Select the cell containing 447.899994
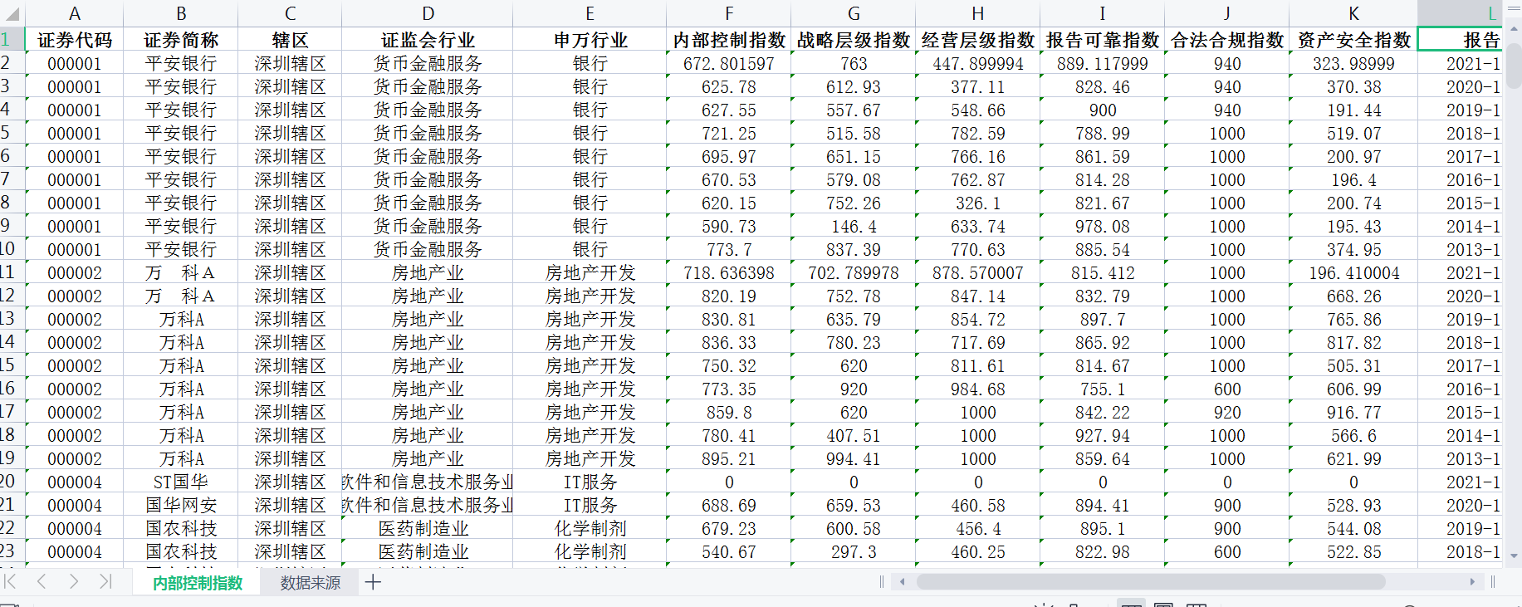 978,63
